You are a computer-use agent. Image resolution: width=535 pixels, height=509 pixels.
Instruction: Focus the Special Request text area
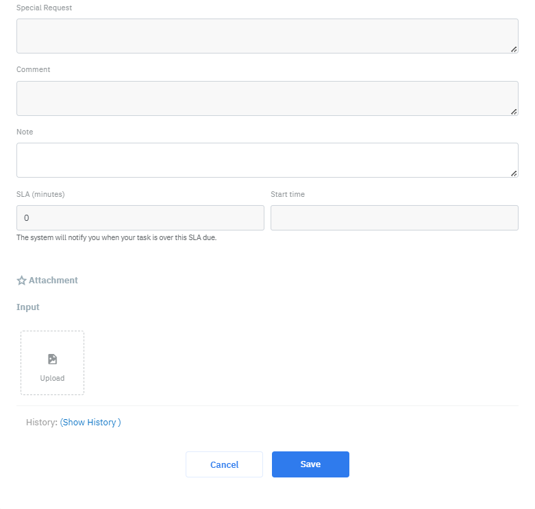pos(267,36)
